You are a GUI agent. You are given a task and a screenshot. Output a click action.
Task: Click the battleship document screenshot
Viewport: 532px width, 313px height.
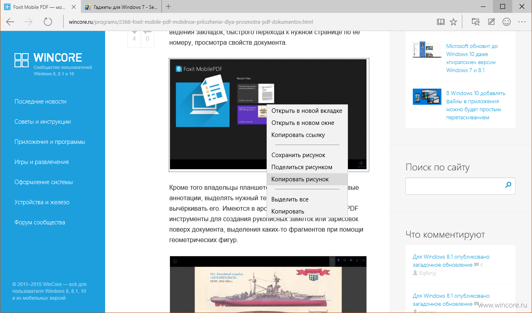(x=268, y=284)
